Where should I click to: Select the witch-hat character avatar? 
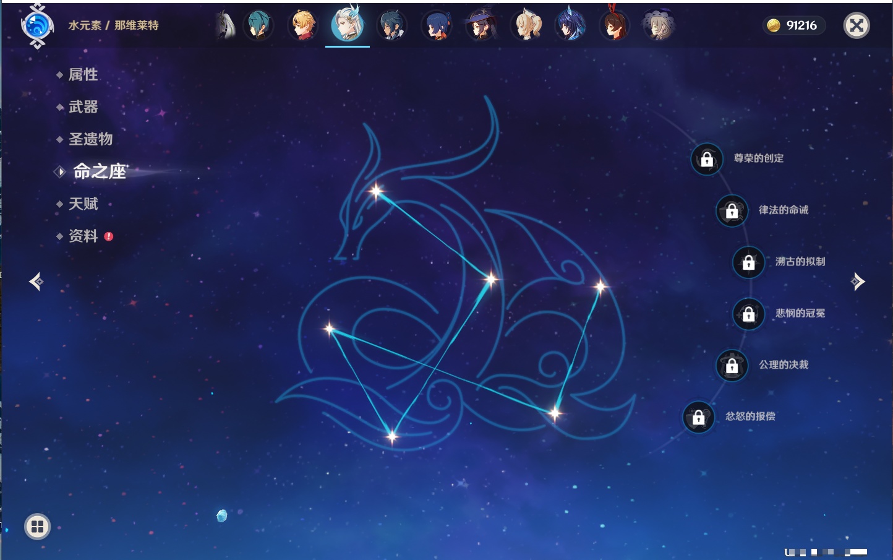pyautogui.click(x=481, y=25)
